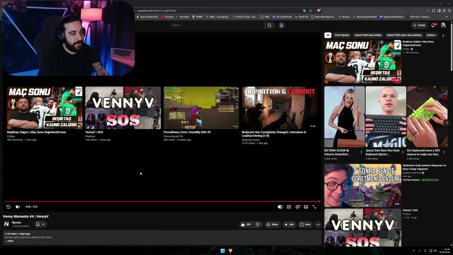Open the SONRA BEN DE ÖĞRETMENİ DÖVDÜM video

click(363, 185)
